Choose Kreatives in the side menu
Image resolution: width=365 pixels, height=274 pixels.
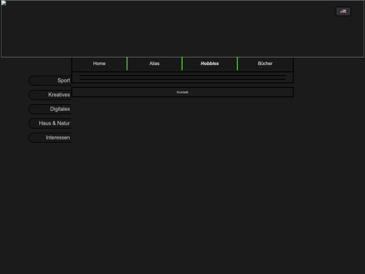(x=50, y=95)
